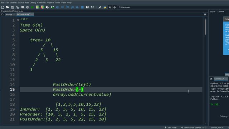Viewport: 229px width, 129px height.
Task: Save the current file via floppy icon
Action: click(x=13, y=7)
